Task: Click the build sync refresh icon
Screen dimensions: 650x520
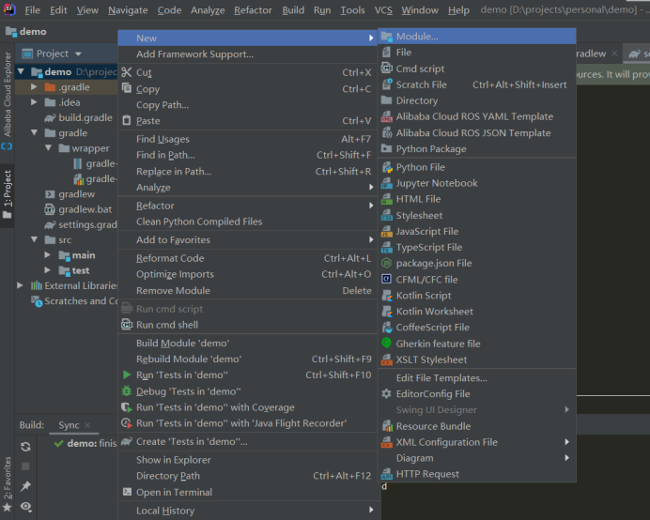Action: point(25,446)
